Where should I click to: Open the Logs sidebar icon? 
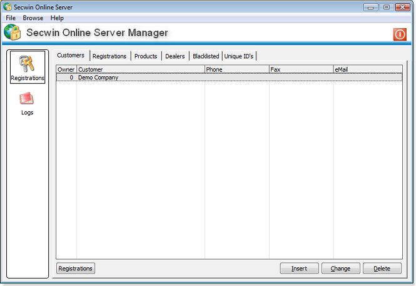tap(27, 99)
